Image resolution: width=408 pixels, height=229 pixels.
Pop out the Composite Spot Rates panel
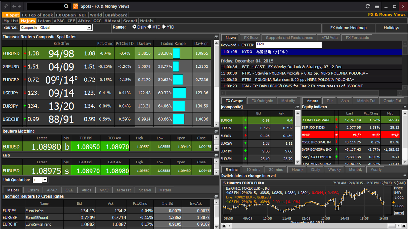pos(216,37)
